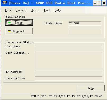
Task: Click the UTC 2012/11/12 12:45 status entry
Action: coord(58,96)
